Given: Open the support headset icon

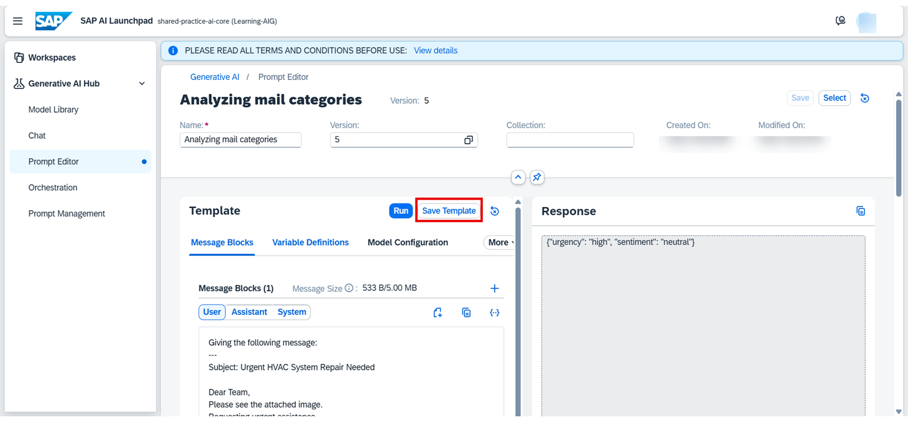Looking at the screenshot, I should point(840,21).
